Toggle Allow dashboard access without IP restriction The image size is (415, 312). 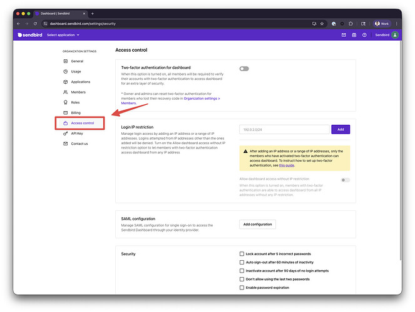click(345, 180)
